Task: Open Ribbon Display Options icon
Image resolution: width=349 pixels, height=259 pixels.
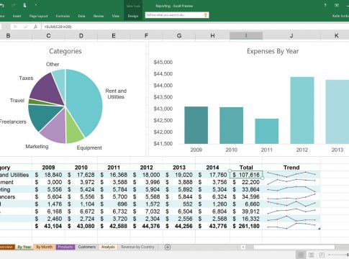Action: coord(337,5)
